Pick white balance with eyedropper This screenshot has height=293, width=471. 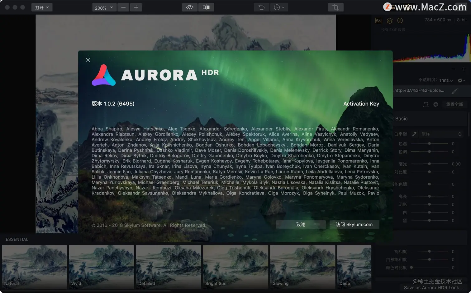[x=414, y=134]
